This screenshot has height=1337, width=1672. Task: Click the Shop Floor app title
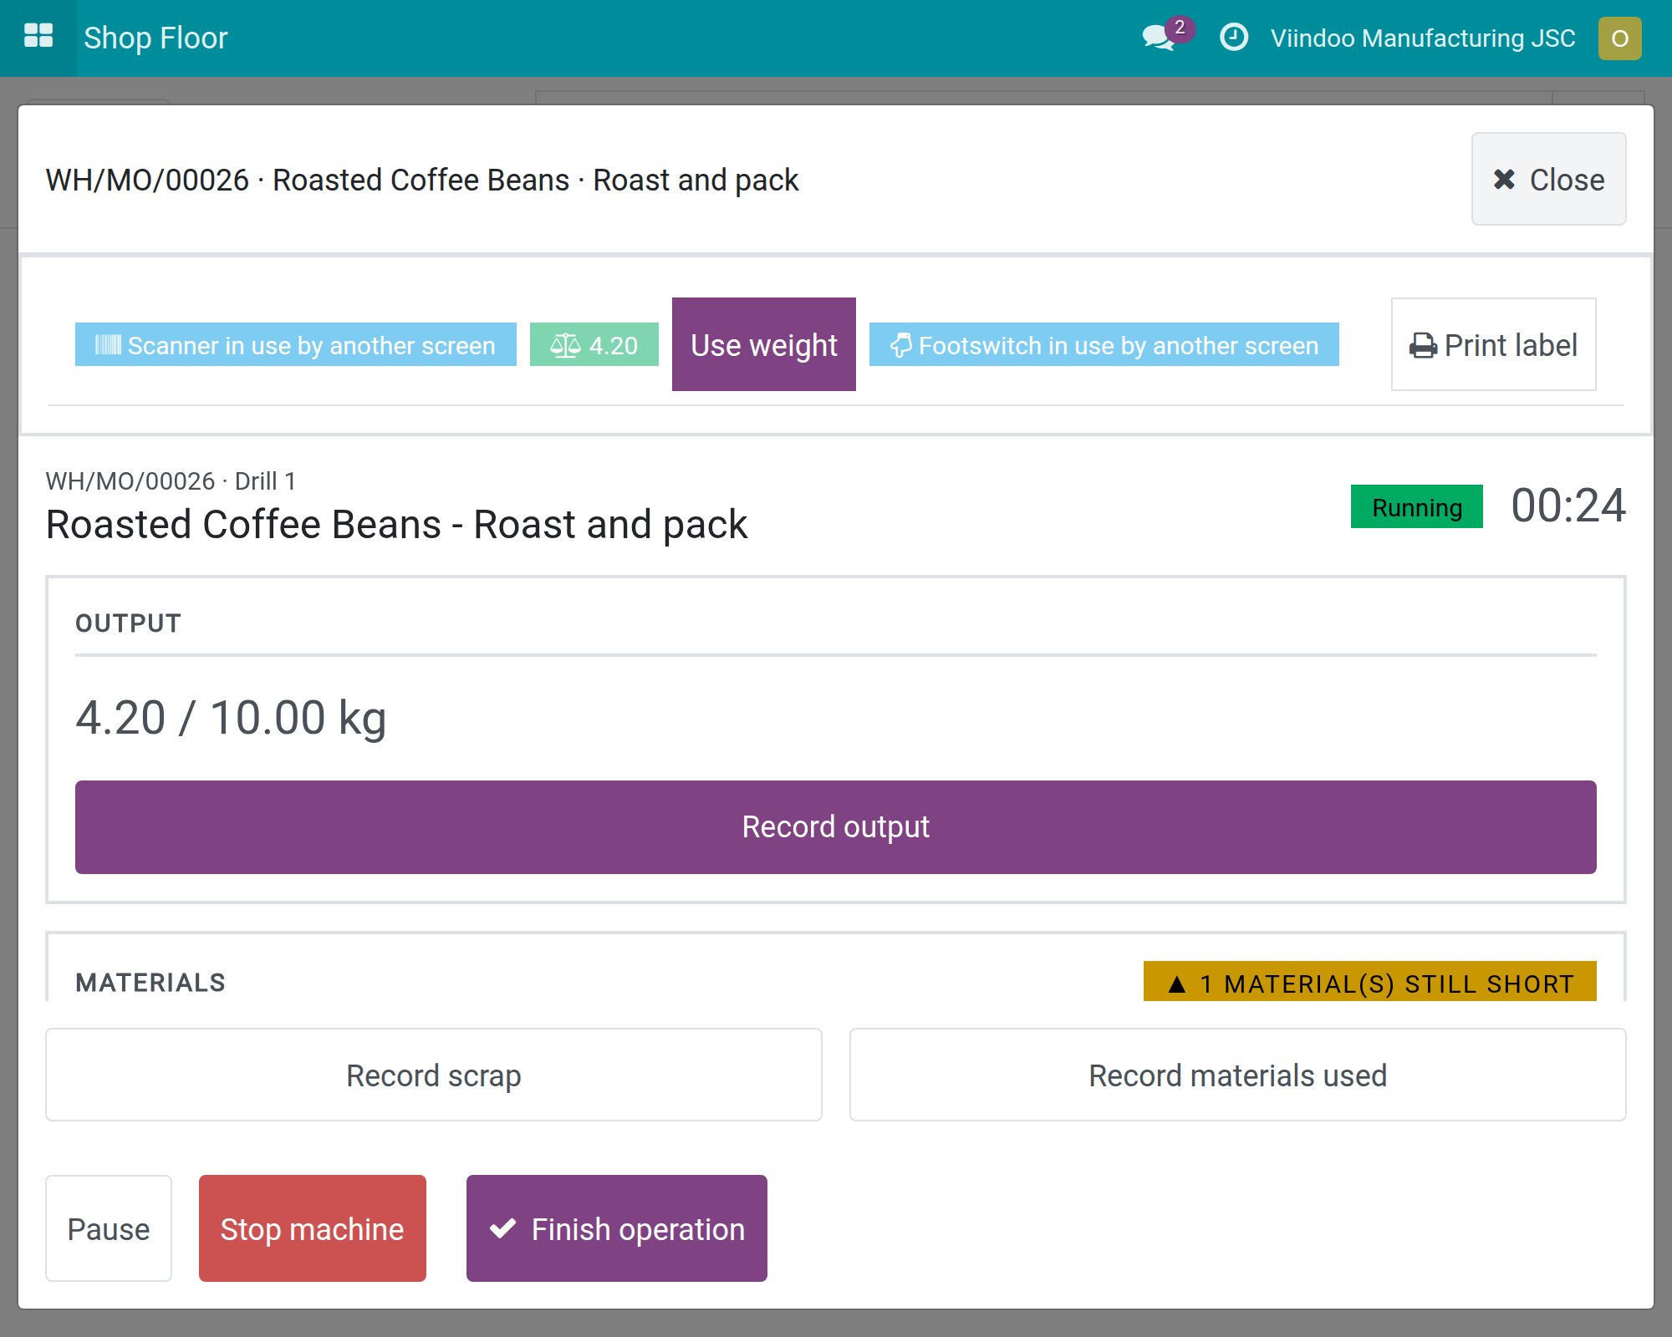coord(155,38)
